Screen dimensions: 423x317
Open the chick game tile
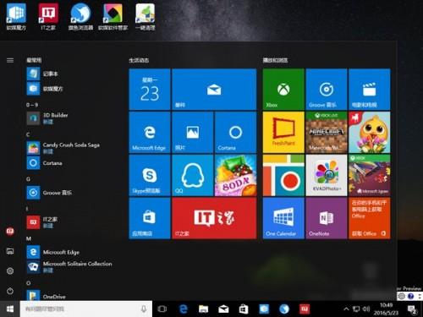tap(370, 132)
